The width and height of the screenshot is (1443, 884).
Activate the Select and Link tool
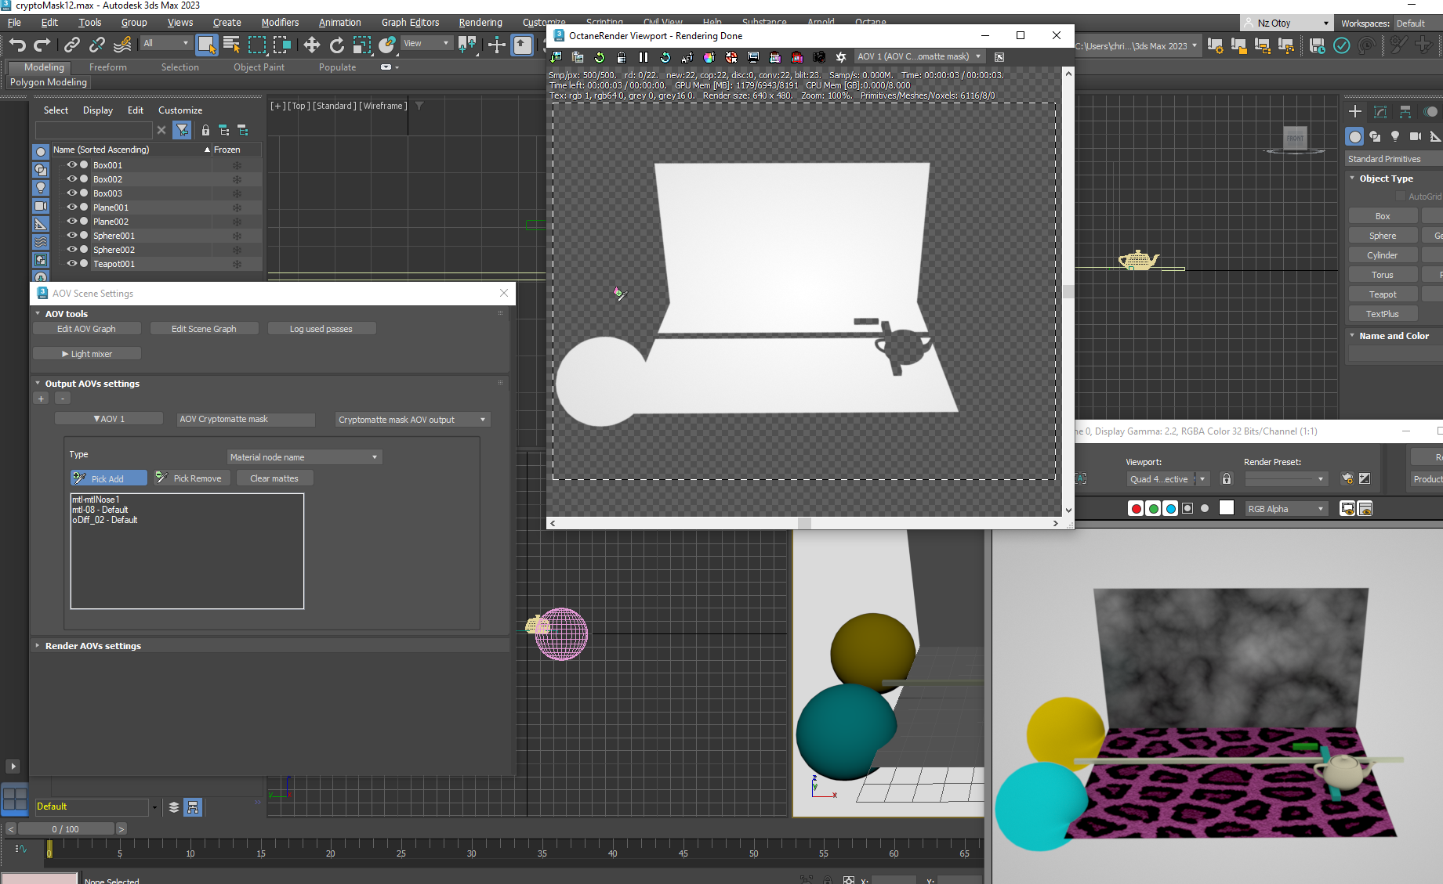[71, 45]
